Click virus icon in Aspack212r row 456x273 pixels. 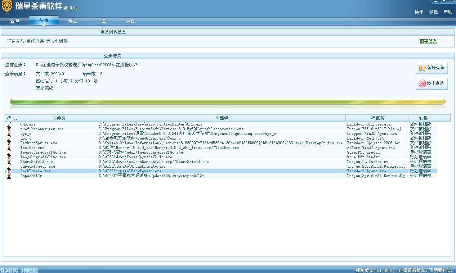tap(9, 176)
